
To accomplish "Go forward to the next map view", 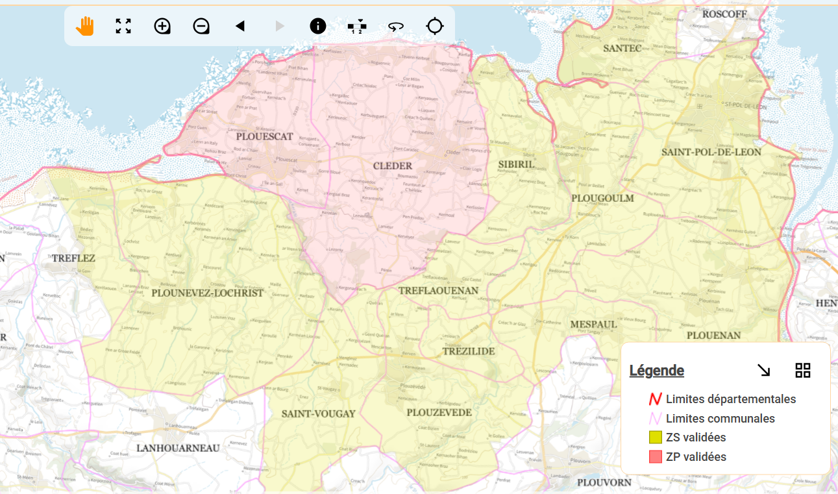I will 280,26.
